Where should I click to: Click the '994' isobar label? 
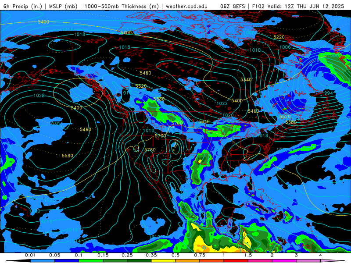tap(328, 93)
